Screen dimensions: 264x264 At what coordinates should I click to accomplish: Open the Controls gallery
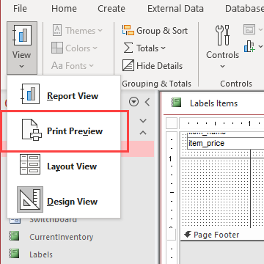(x=222, y=47)
